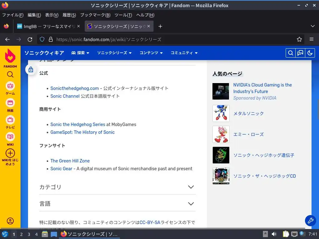
Task: Open the 表示(V) menu
Action: point(52,15)
